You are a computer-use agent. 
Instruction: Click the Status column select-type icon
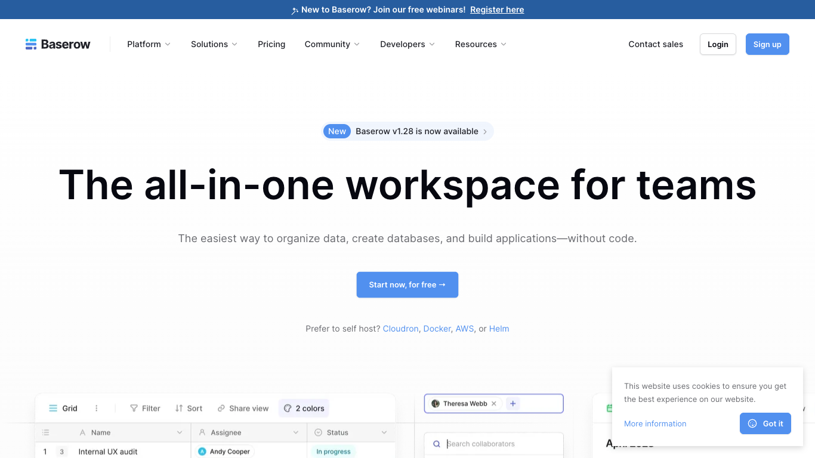[x=318, y=432]
